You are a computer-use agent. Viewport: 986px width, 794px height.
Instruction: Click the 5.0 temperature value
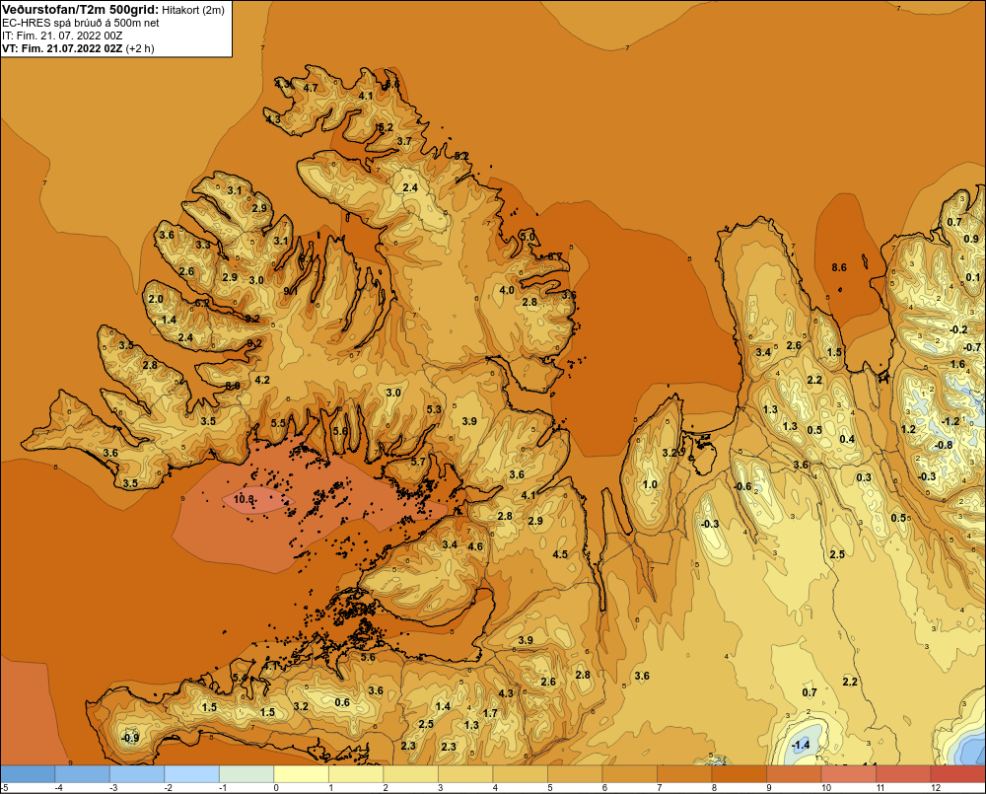click(527, 237)
